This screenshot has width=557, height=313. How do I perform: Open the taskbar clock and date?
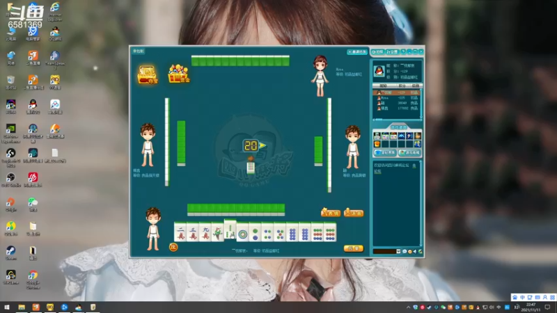[531, 307]
